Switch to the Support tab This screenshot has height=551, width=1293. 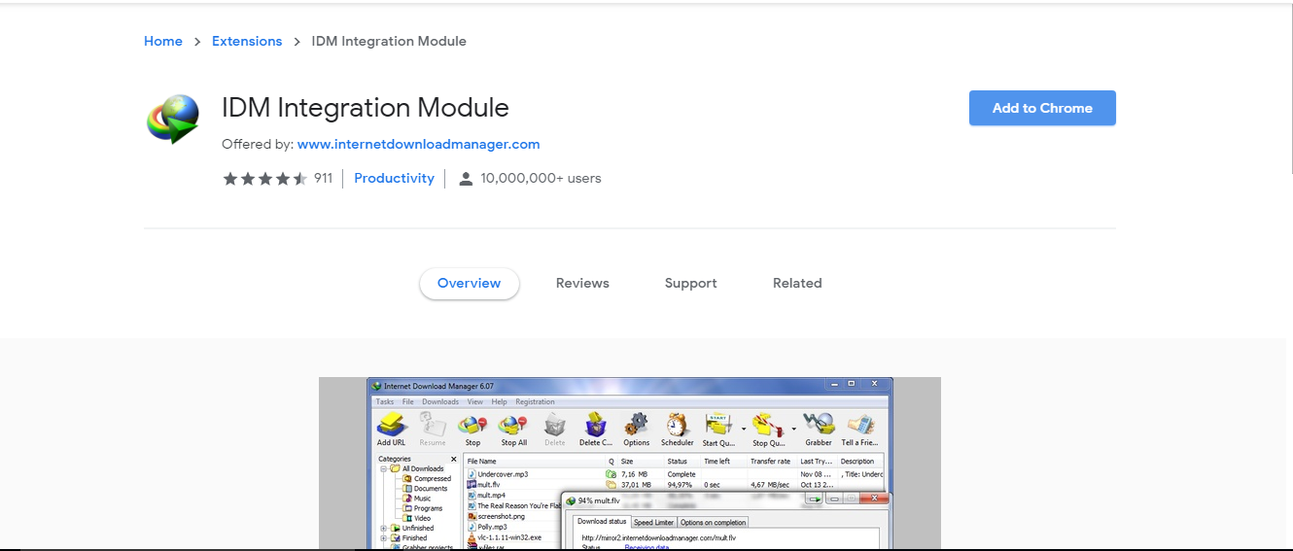pyautogui.click(x=691, y=284)
